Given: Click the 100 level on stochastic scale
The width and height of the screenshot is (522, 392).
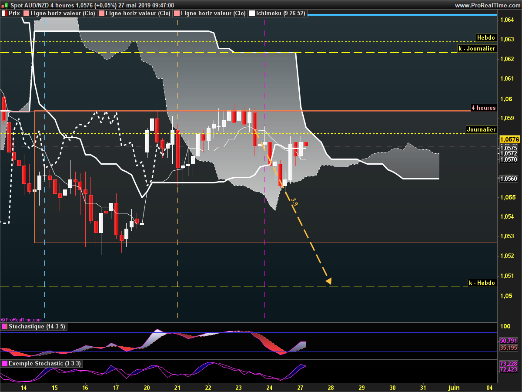Looking at the screenshot, I should [x=505, y=327].
